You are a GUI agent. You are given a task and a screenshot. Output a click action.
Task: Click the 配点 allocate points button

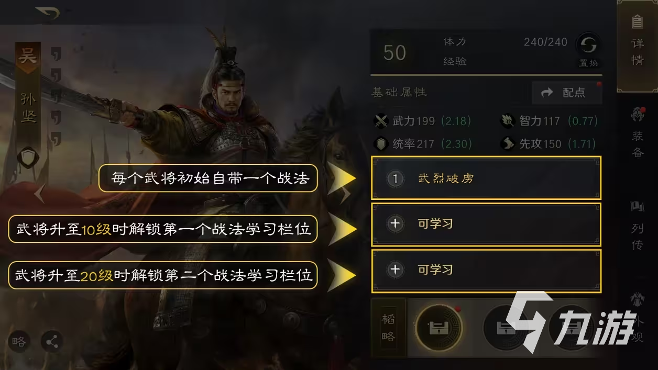567,93
